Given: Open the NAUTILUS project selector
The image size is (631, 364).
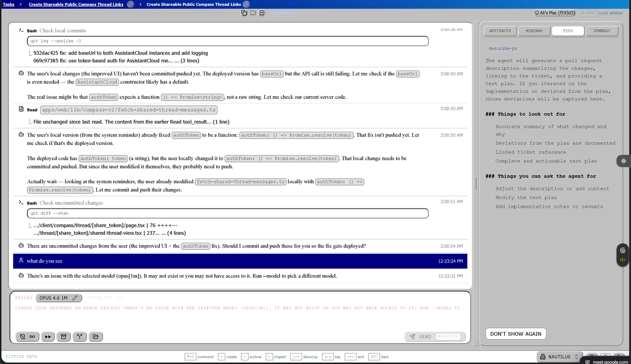Looking at the screenshot, I should [561, 357].
